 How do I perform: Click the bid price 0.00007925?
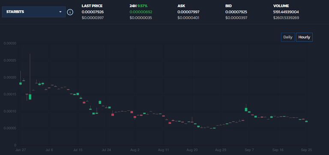click(x=236, y=12)
